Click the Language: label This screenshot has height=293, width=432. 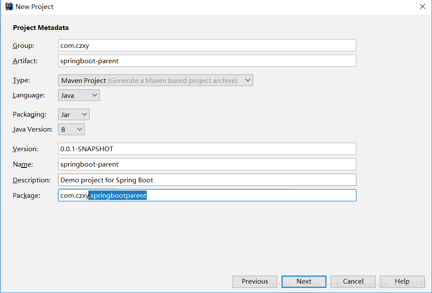(x=29, y=96)
